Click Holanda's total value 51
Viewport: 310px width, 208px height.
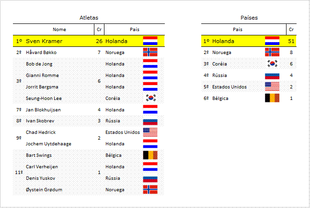coord(291,41)
